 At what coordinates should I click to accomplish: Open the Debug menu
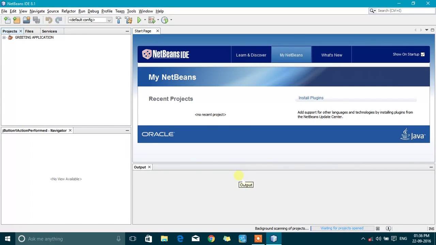(93, 11)
